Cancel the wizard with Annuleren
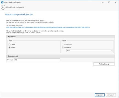 (x=111, y=95)
